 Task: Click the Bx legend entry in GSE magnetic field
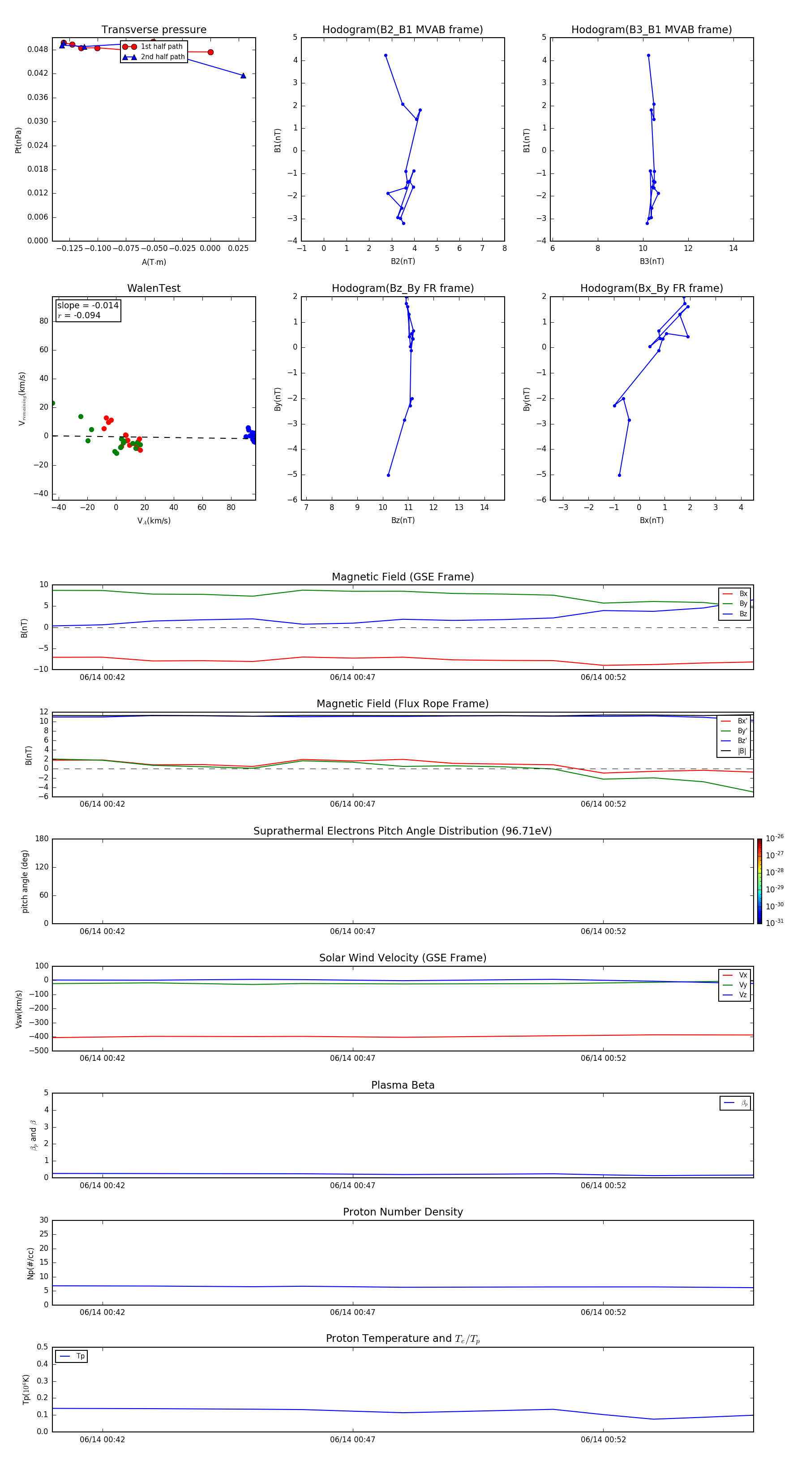tap(735, 594)
